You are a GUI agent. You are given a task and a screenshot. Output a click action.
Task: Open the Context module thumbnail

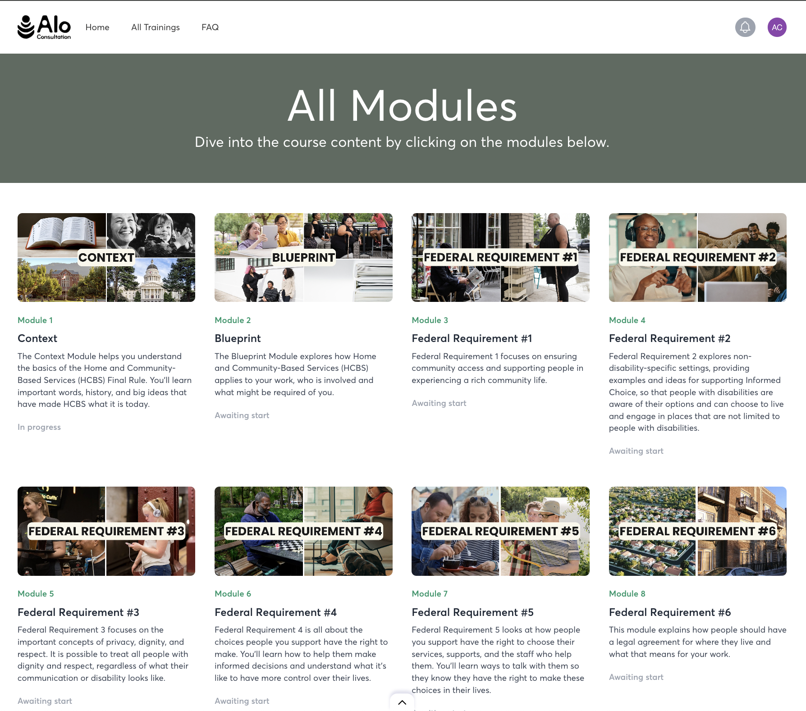coord(106,257)
